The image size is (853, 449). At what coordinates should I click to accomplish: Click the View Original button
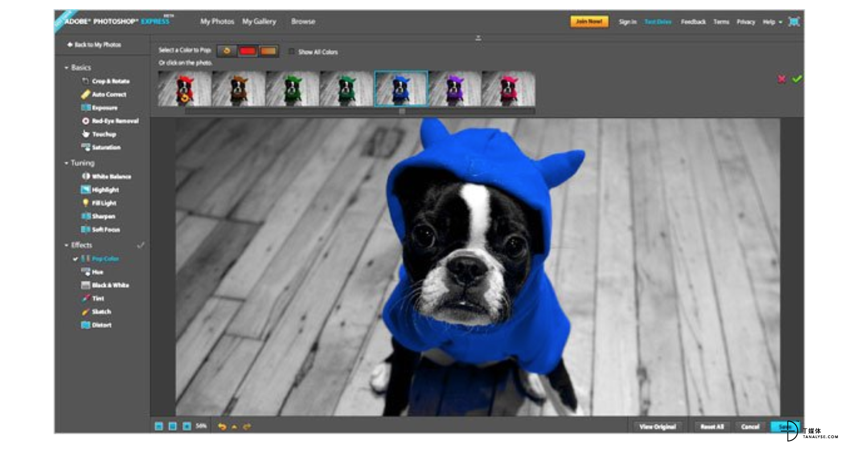657,426
